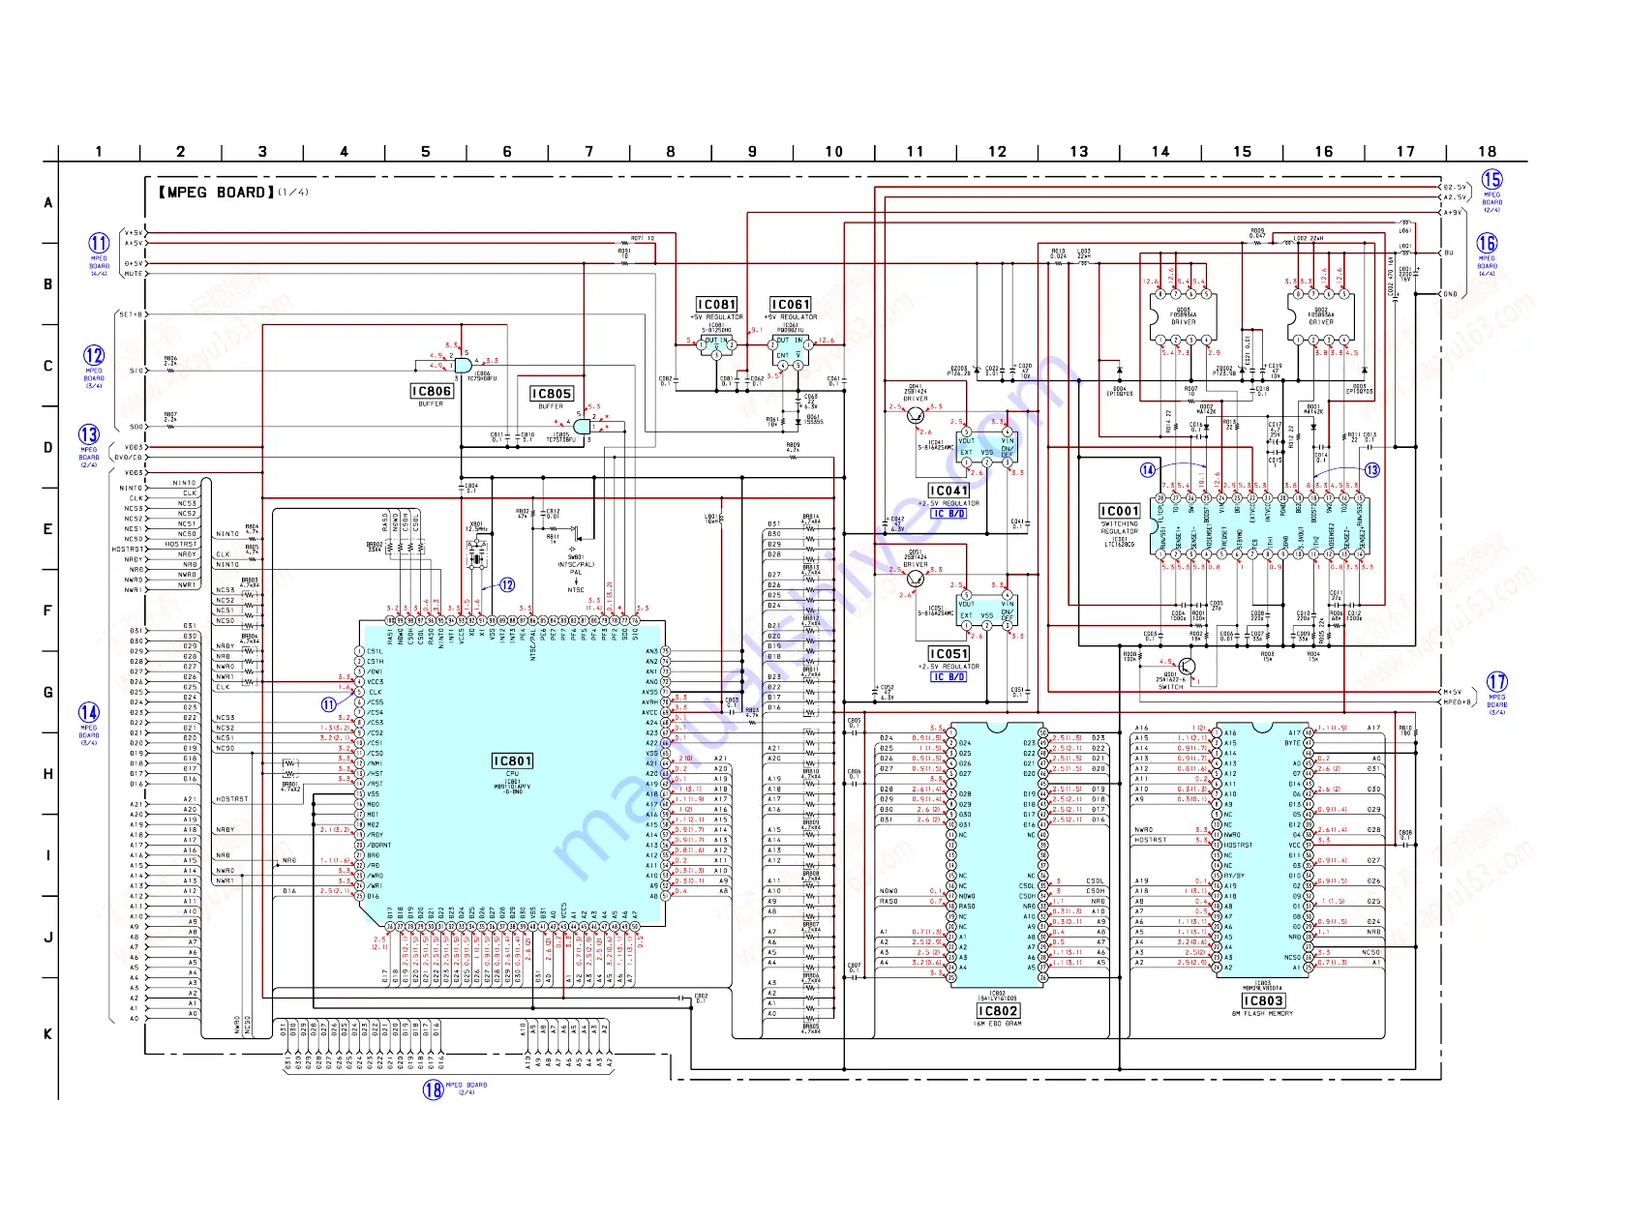This screenshot has width=1626, height=1222.
Task: Click the Q041 driver transistor symbol
Action: 915,415
